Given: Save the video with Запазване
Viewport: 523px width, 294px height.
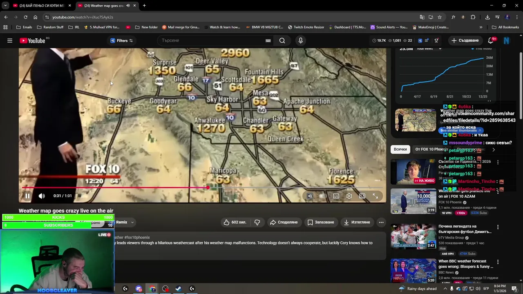Looking at the screenshot, I should 321,222.
